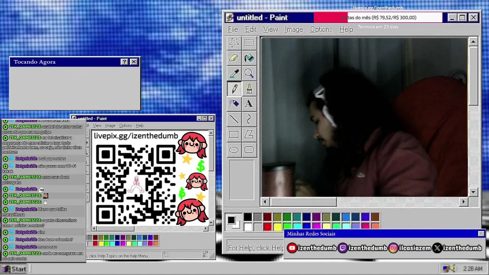Open the Help menu in large Paint
The image size is (489, 275).
(x=346, y=29)
